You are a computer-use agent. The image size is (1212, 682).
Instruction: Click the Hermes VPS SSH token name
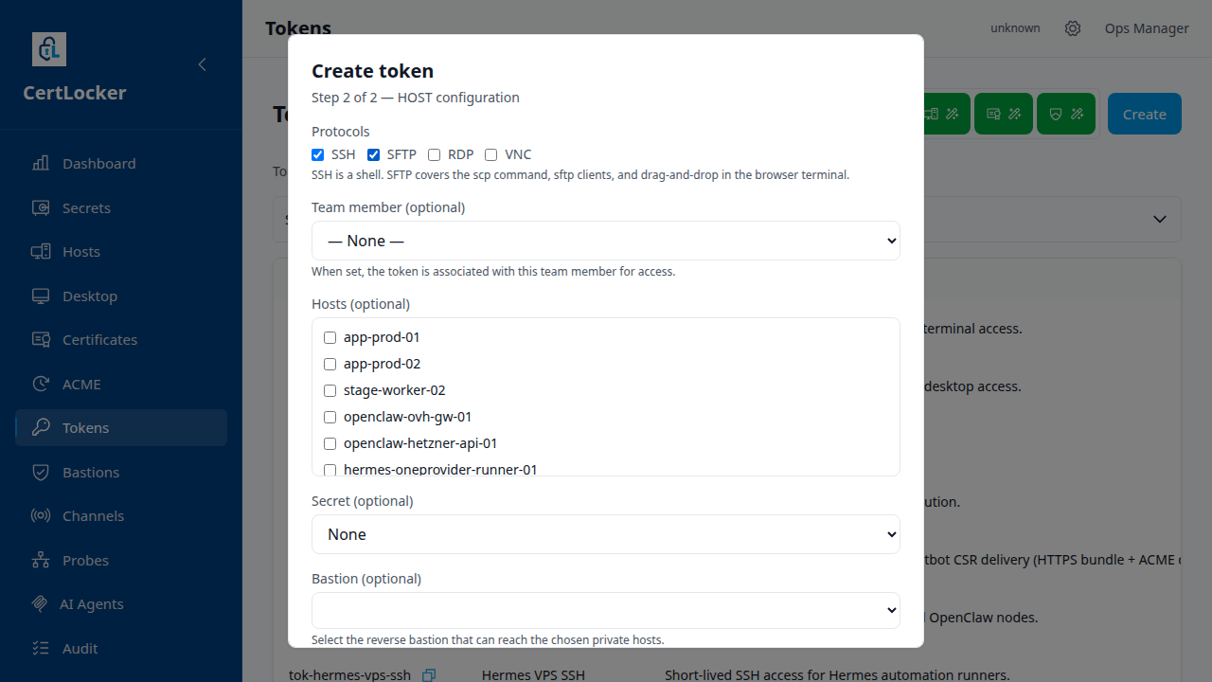(533, 675)
